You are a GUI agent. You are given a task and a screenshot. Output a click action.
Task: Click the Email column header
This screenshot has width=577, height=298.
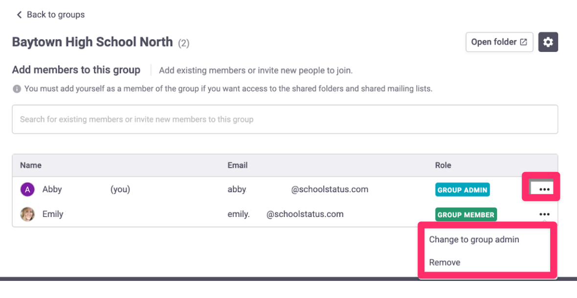[237, 165]
